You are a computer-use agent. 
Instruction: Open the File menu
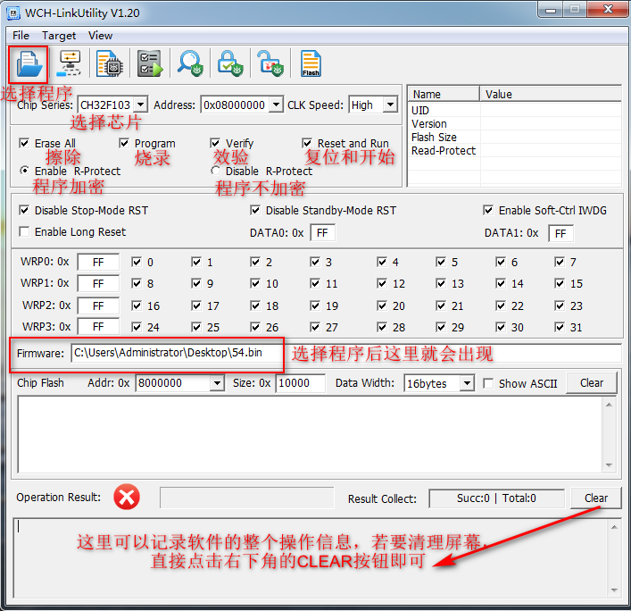tap(21, 36)
